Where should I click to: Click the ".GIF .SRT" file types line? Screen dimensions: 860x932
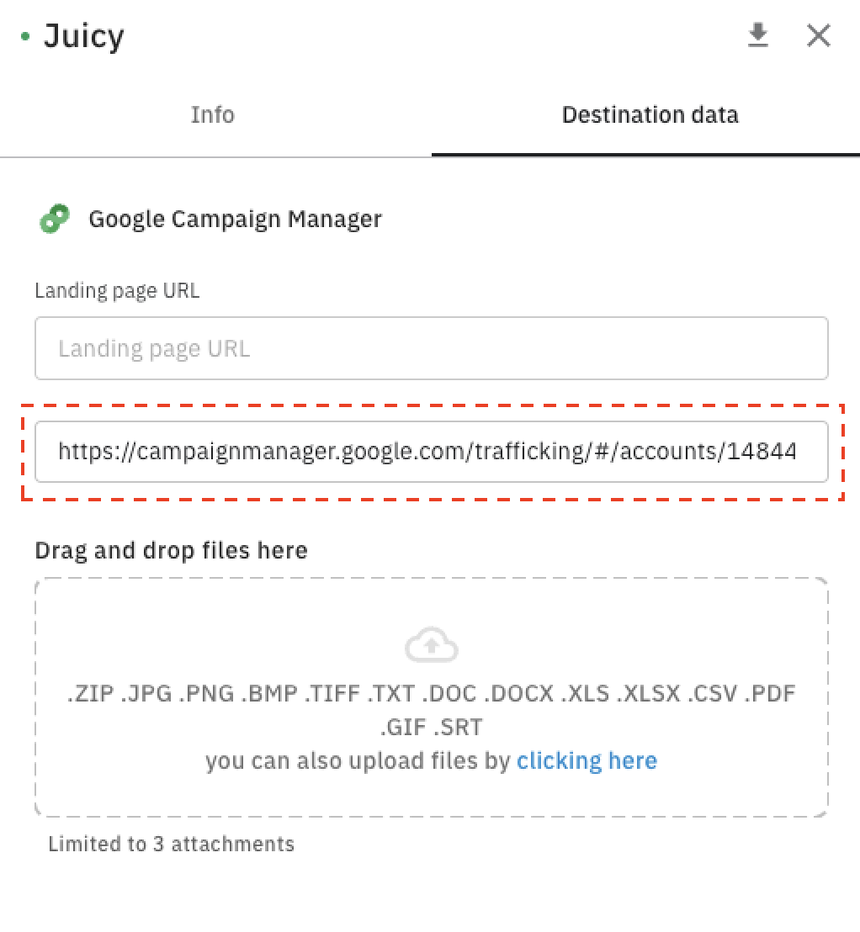coord(431,727)
